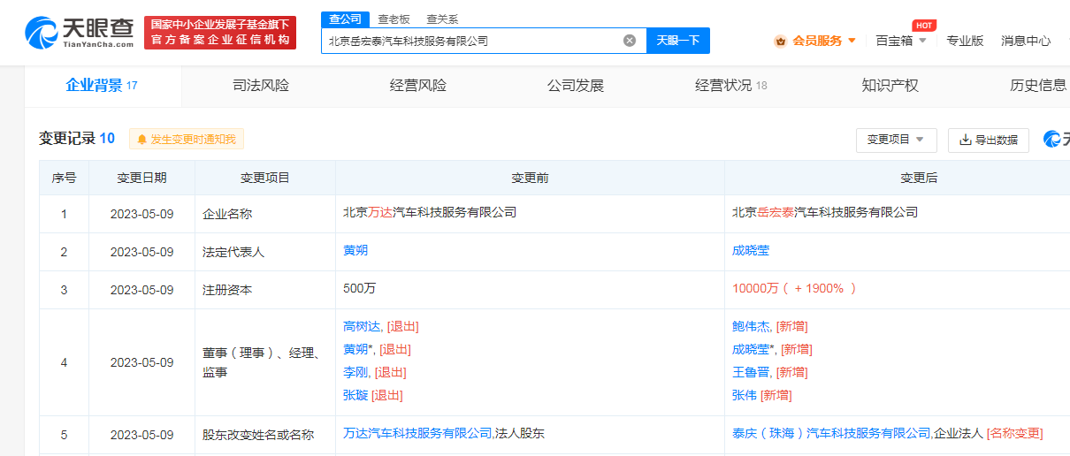
Task: Click the 变更前 column header
Action: [x=530, y=178]
